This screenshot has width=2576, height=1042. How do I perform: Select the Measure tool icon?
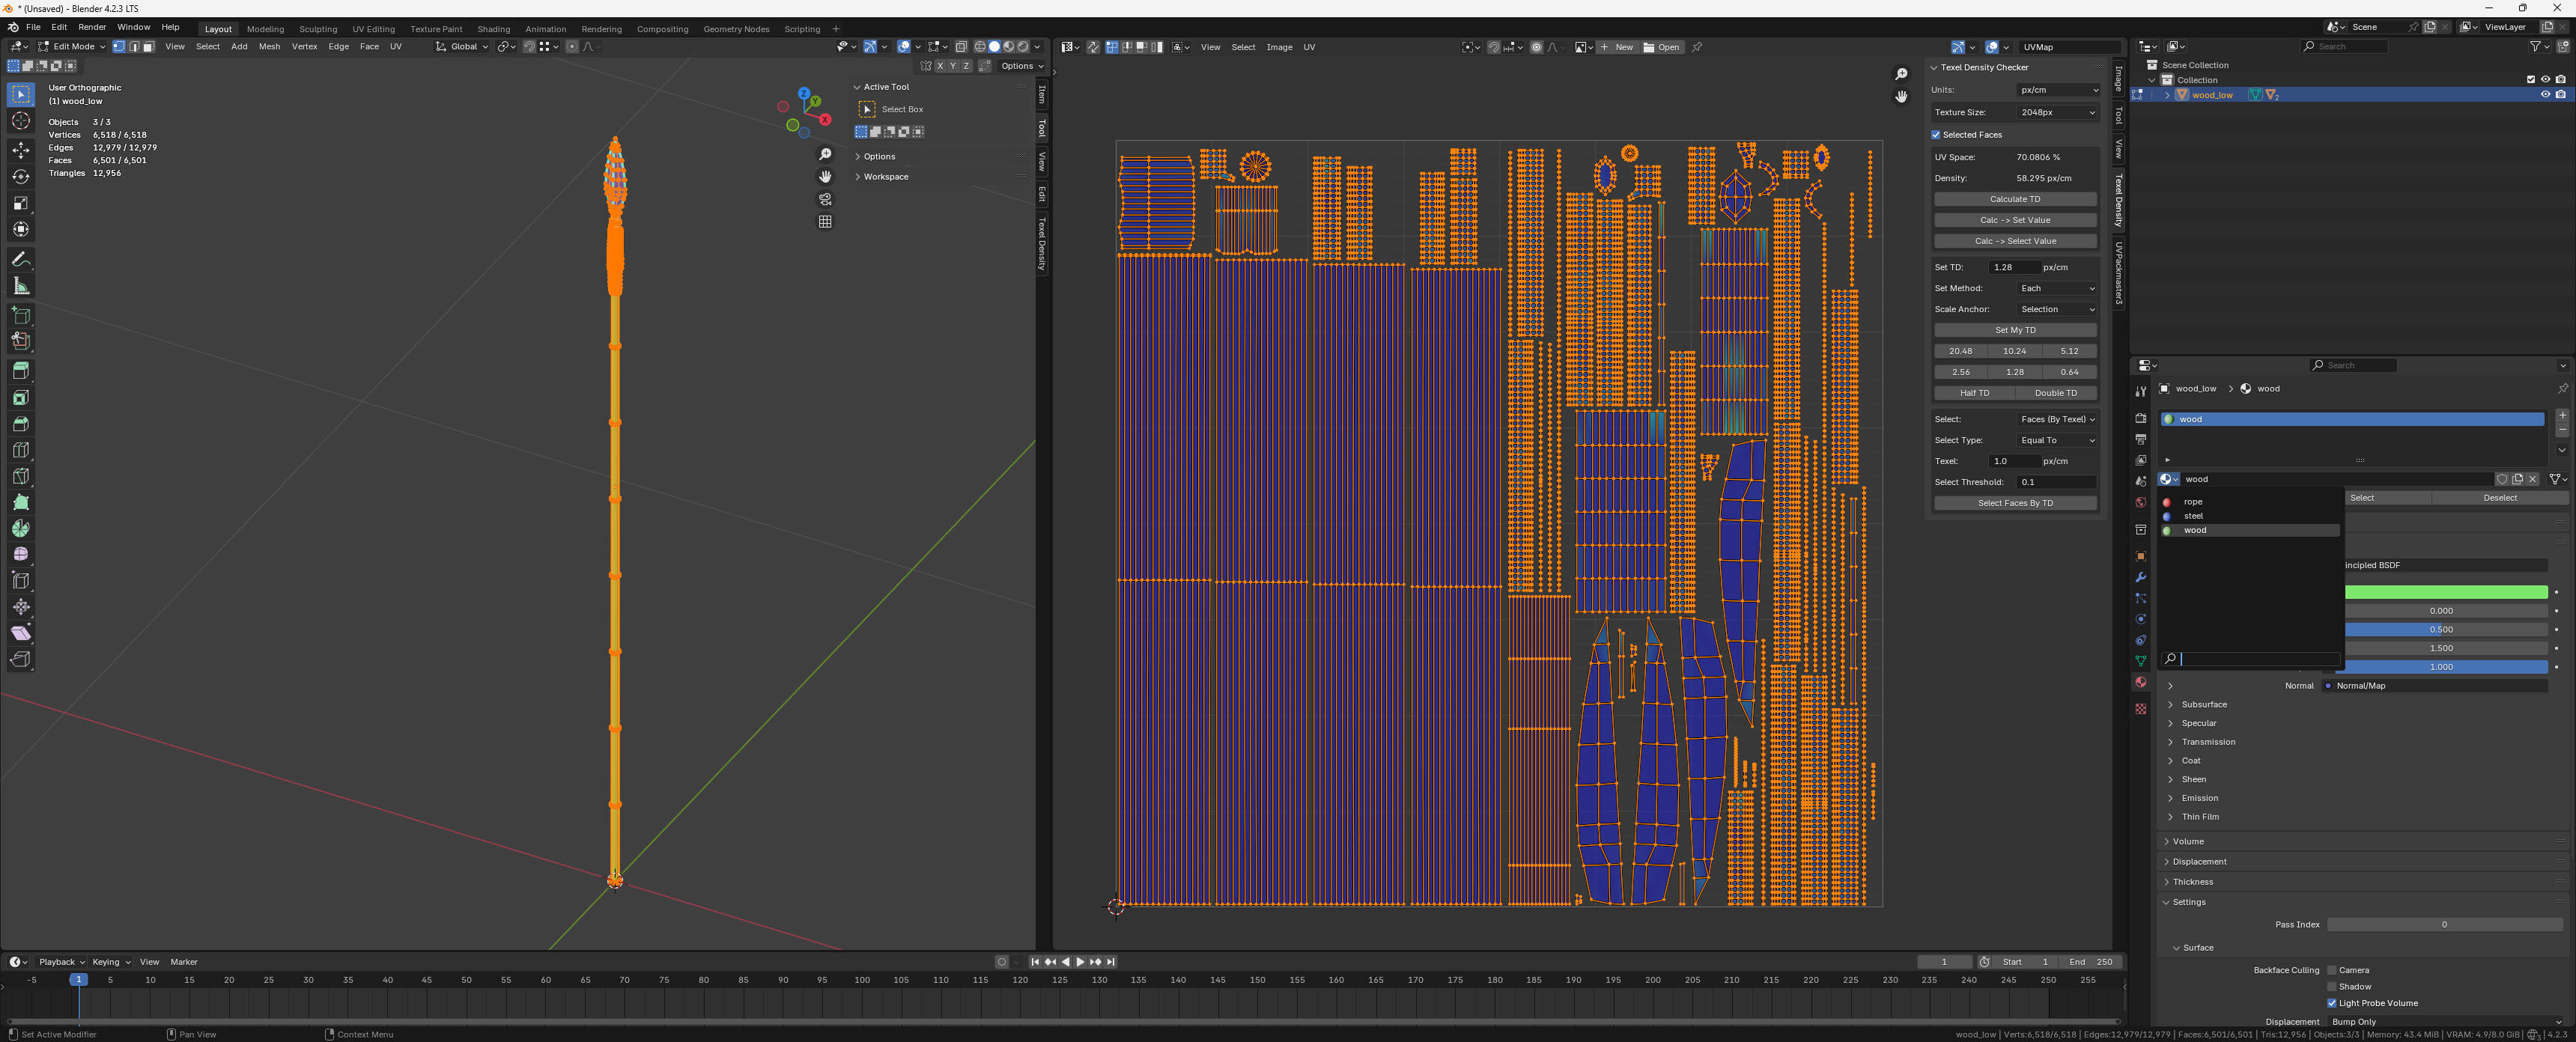point(20,287)
